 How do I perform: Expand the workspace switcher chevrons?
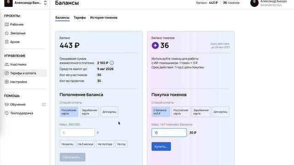45,3
